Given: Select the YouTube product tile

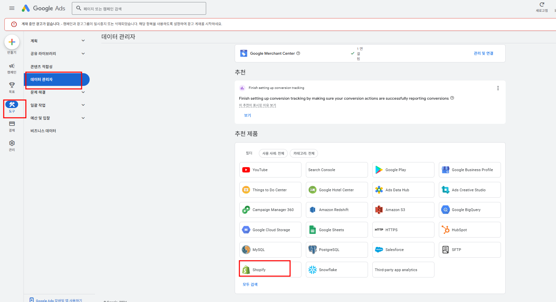Looking at the screenshot, I should (270, 170).
